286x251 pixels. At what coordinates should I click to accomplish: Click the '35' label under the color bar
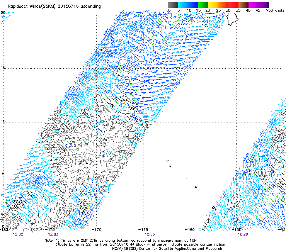[238, 10]
